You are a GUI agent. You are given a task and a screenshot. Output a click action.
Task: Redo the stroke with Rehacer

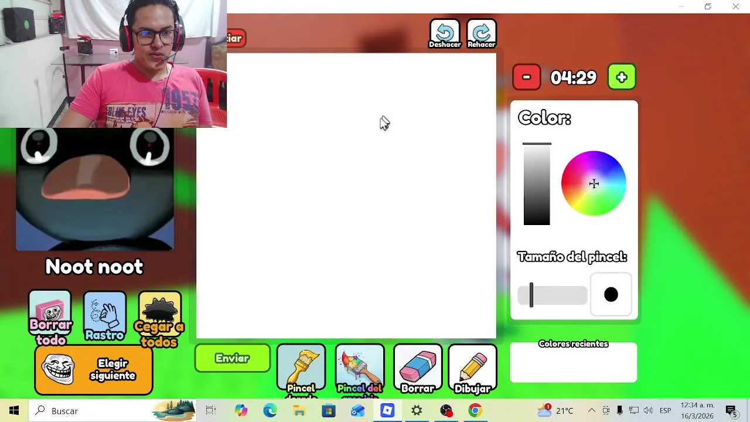click(x=482, y=34)
